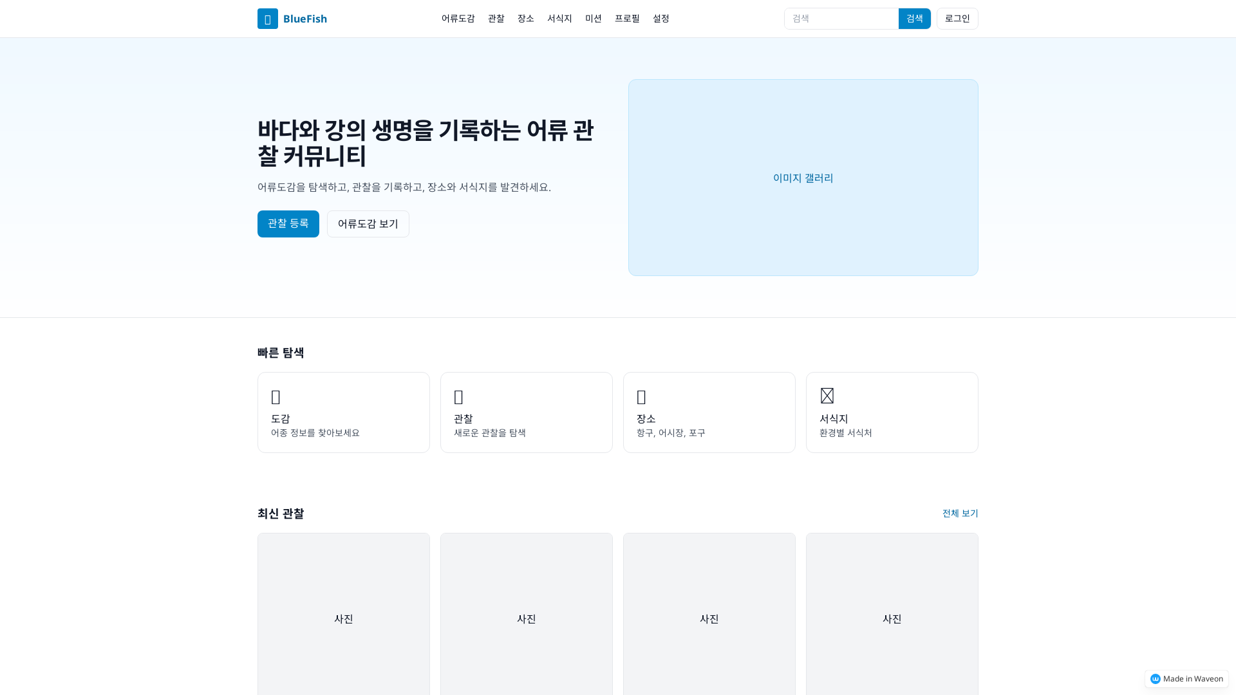Click into the 검색 search input field
1236x695 pixels.
click(x=837, y=19)
